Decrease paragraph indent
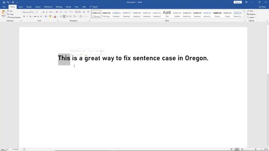The width and height of the screenshot is (269, 151). coord(76,12)
